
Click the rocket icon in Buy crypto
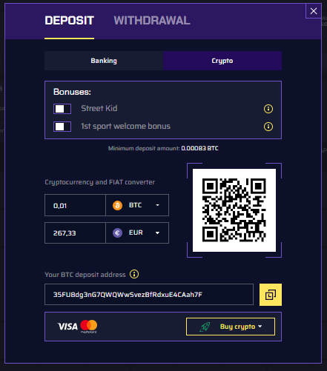tap(205, 327)
